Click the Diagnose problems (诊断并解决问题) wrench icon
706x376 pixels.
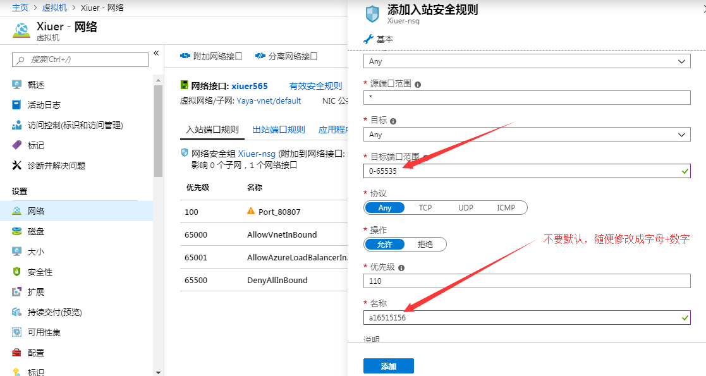point(16,166)
